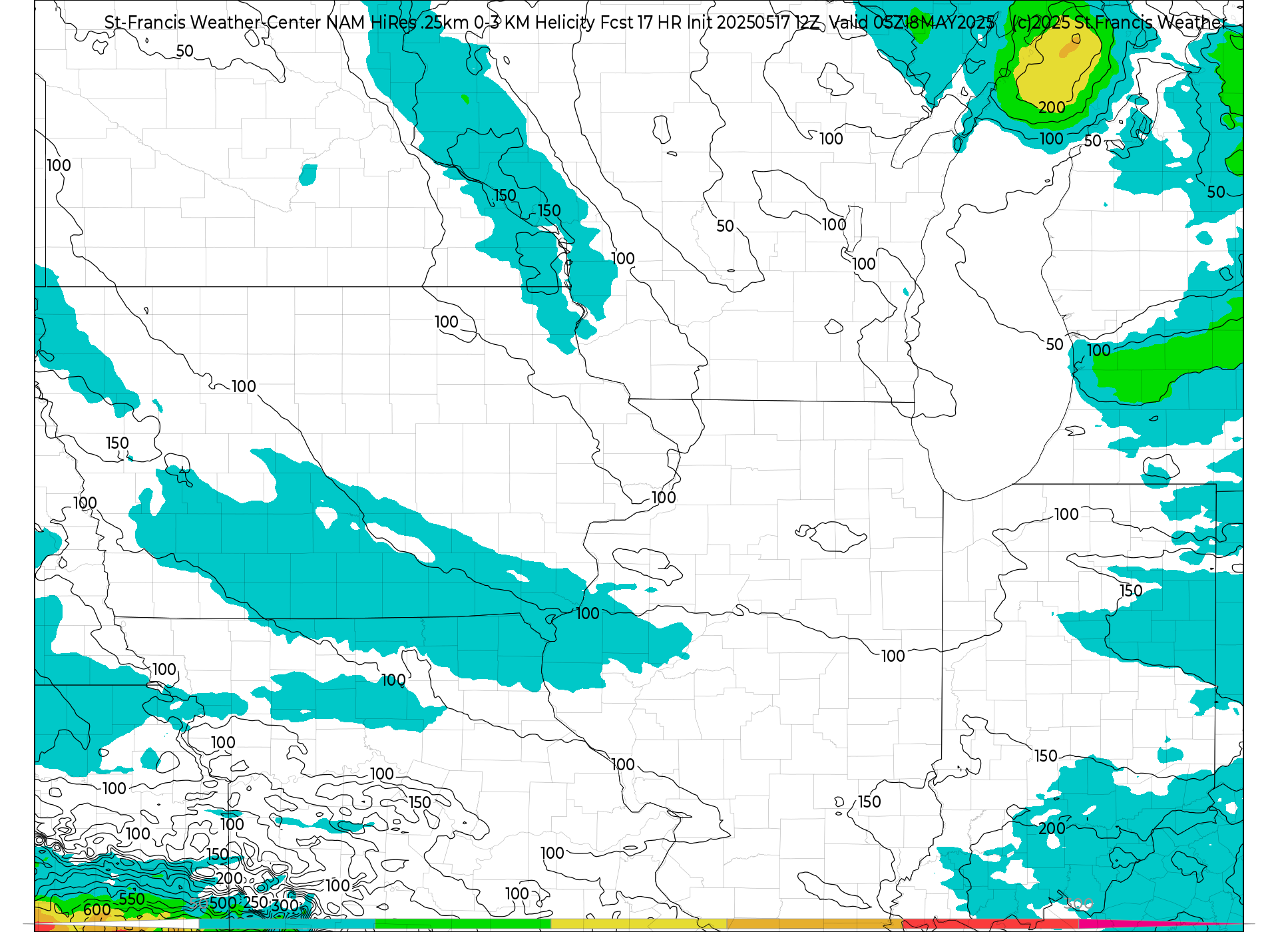Viewport: 1278px width, 932px height.
Task: Click the '200' label below the yellow maximum
Action: (x=1052, y=107)
